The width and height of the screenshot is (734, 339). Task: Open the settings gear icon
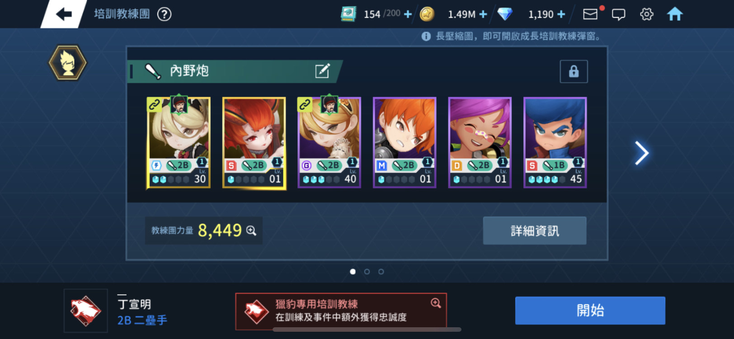pos(647,14)
